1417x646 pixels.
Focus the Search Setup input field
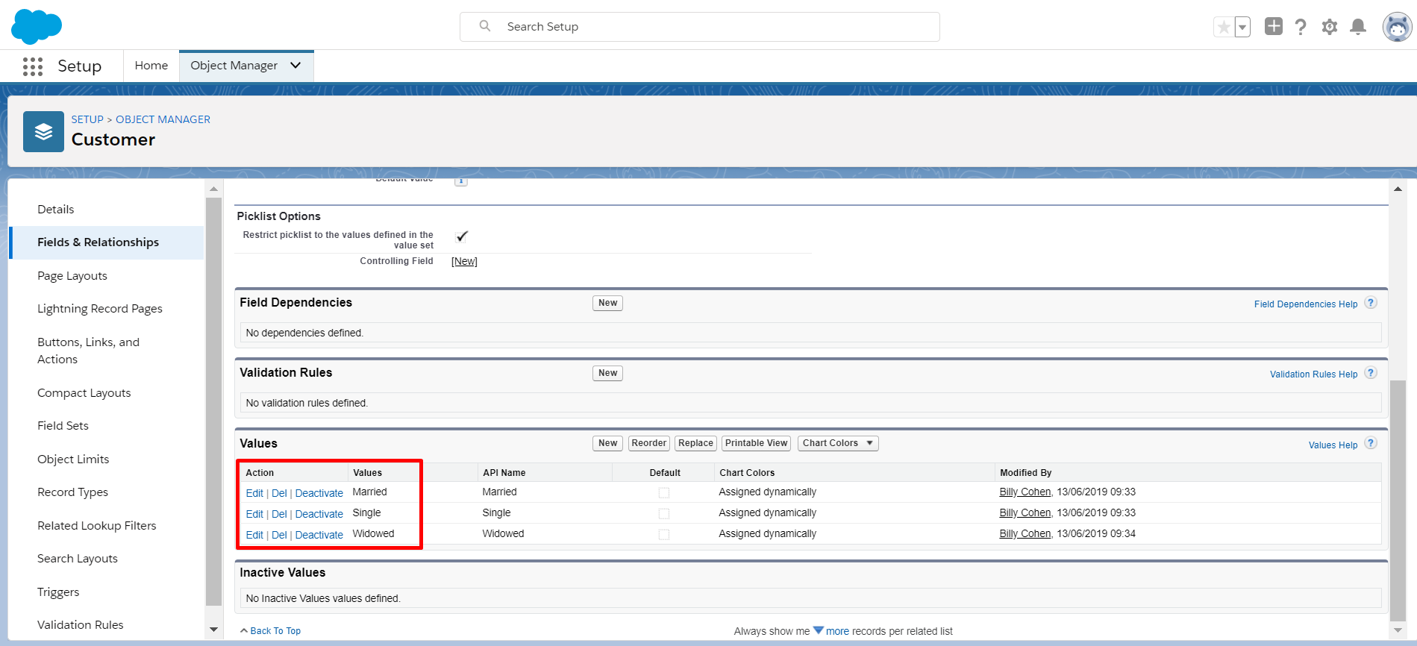[700, 27]
